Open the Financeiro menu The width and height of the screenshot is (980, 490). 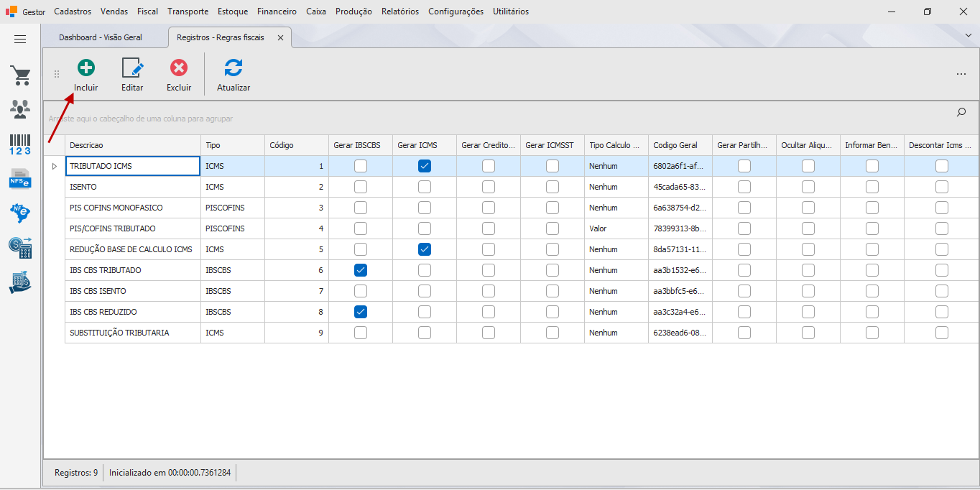[277, 11]
